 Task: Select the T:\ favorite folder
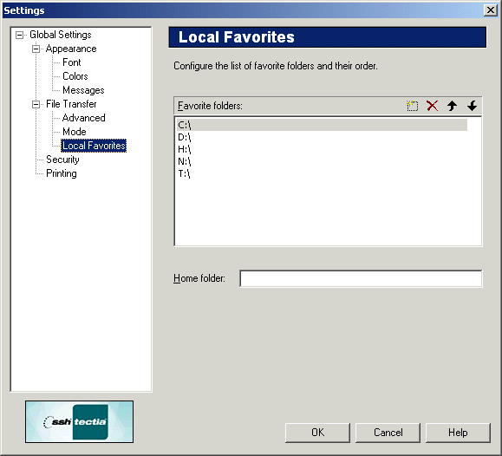click(322, 173)
